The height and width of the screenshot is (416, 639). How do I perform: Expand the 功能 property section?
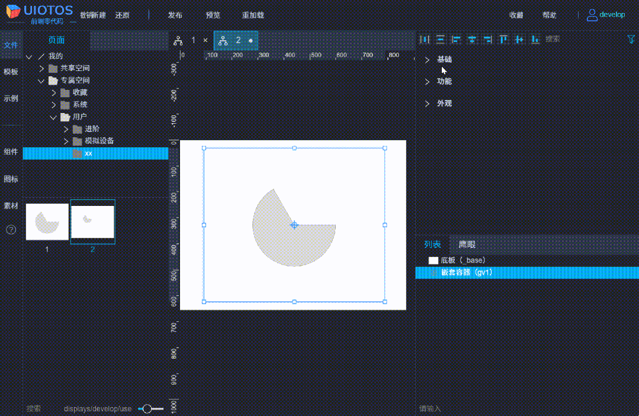pyautogui.click(x=427, y=82)
